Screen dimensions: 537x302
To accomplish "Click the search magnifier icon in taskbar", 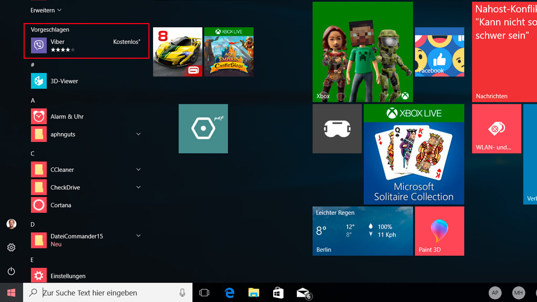I will pyautogui.click(x=33, y=293).
